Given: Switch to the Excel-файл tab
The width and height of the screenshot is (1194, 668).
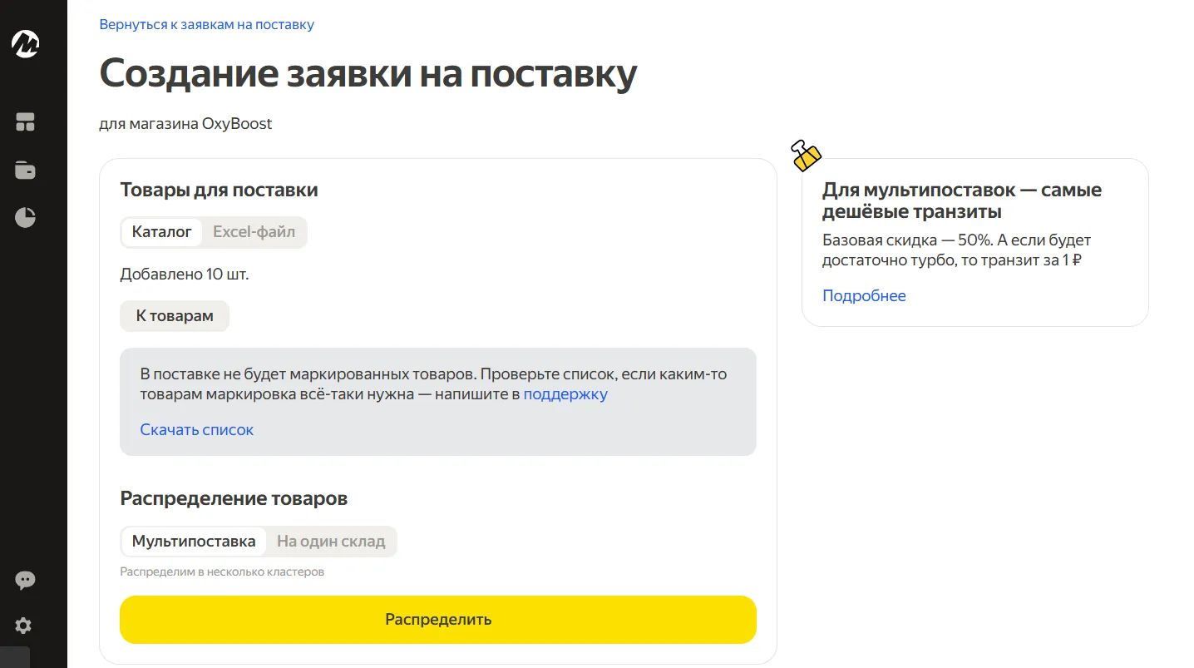Looking at the screenshot, I should click(x=254, y=232).
